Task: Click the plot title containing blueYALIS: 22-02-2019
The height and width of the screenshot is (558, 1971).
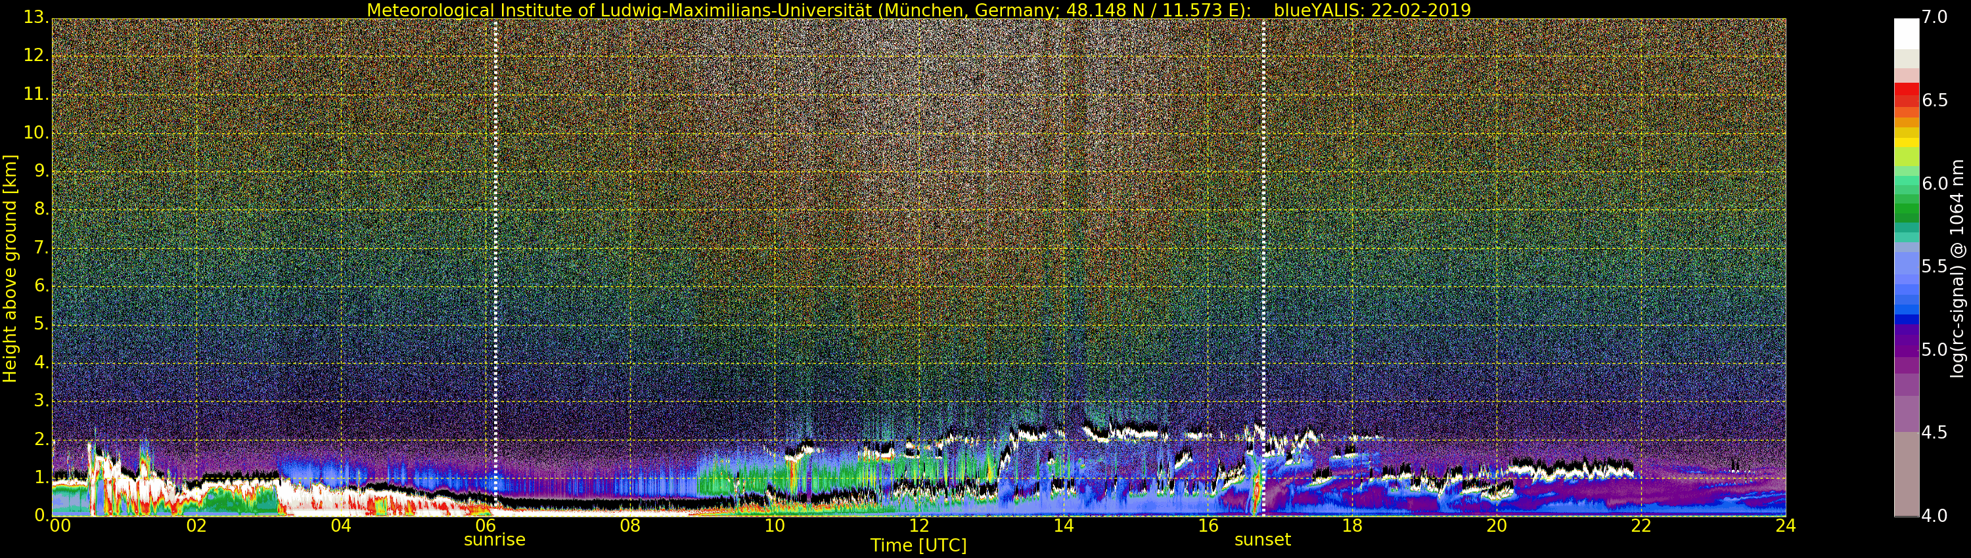Action: 918,10
